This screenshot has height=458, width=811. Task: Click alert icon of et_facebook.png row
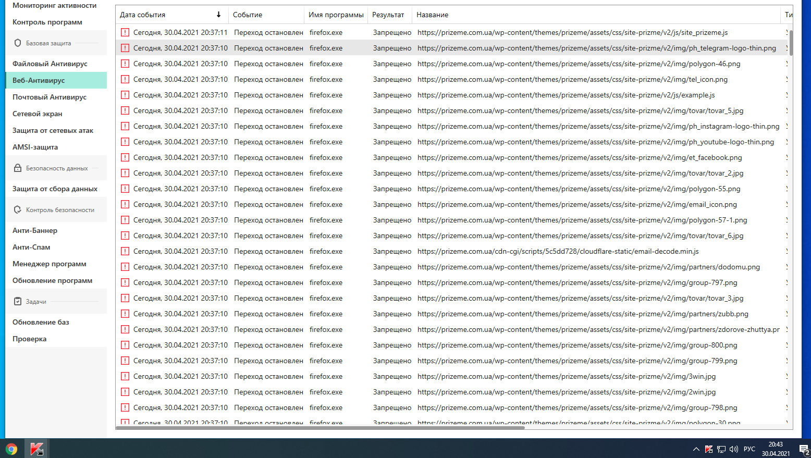(x=125, y=157)
